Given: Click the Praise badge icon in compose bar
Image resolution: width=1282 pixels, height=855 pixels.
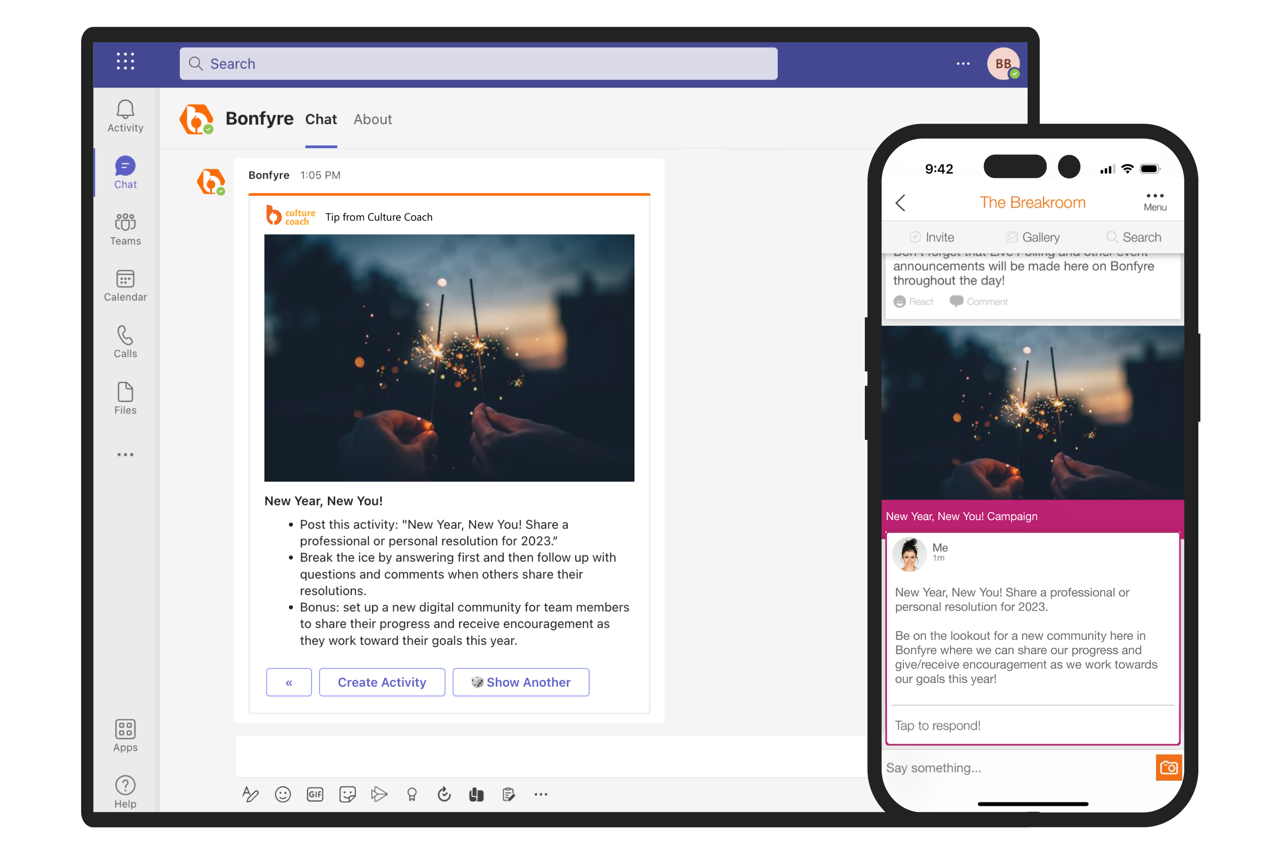Looking at the screenshot, I should click(x=412, y=794).
